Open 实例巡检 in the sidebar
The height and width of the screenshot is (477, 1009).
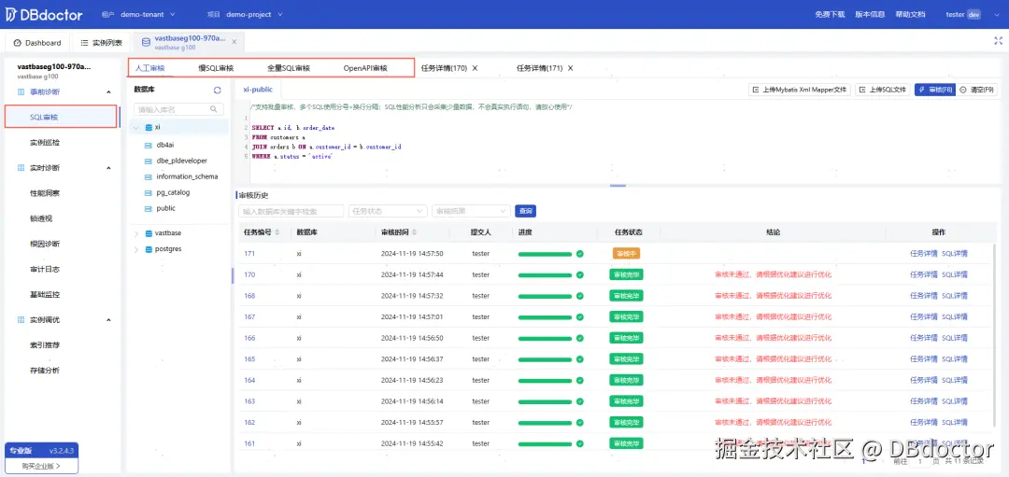(45, 143)
